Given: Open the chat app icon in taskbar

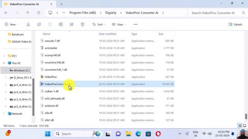Looking at the screenshot, I should (x=118, y=134).
